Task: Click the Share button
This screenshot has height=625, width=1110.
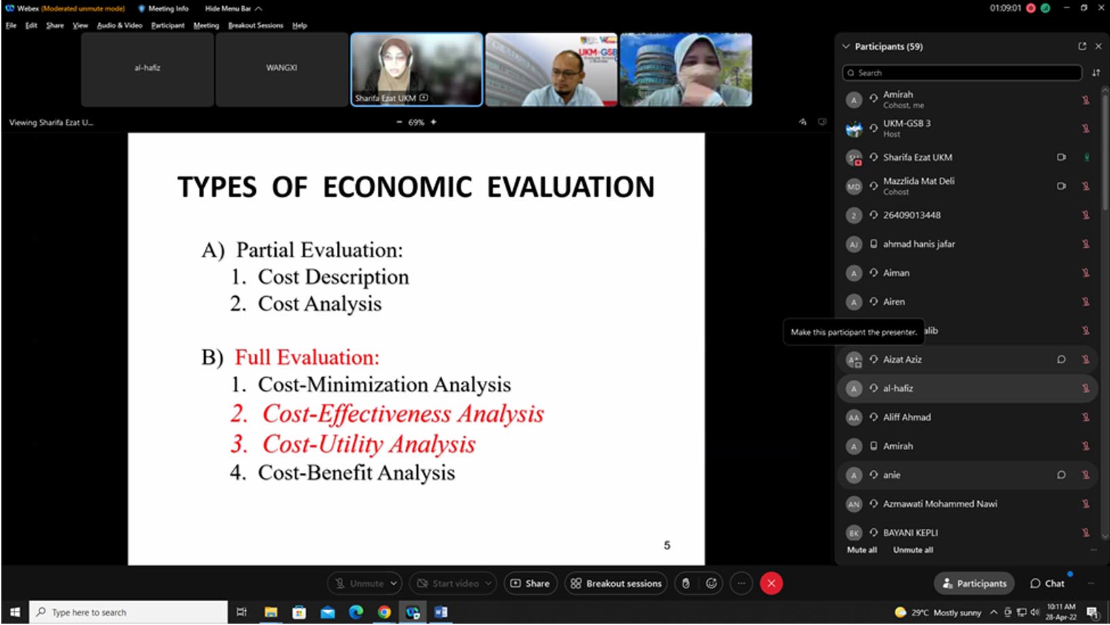Action: point(530,583)
